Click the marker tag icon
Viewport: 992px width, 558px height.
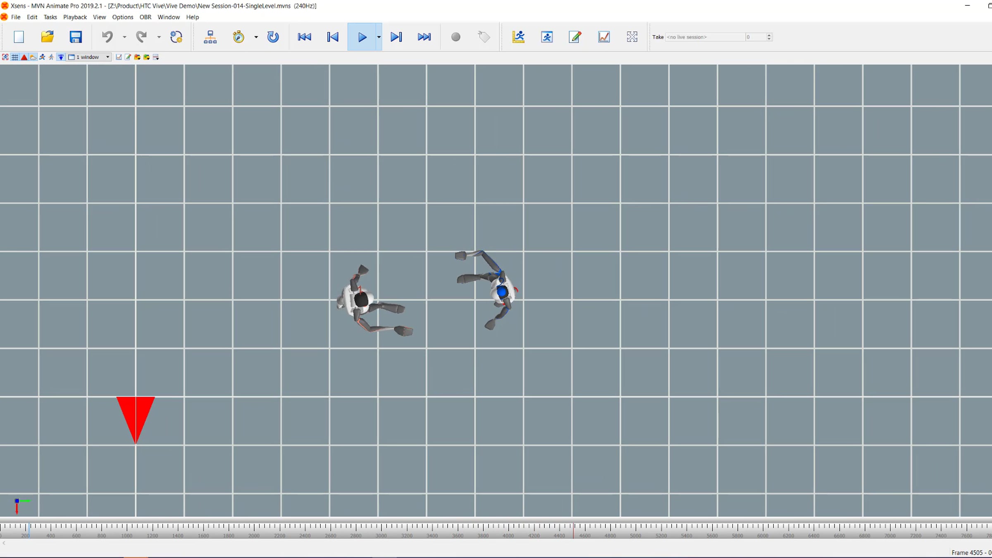click(484, 37)
